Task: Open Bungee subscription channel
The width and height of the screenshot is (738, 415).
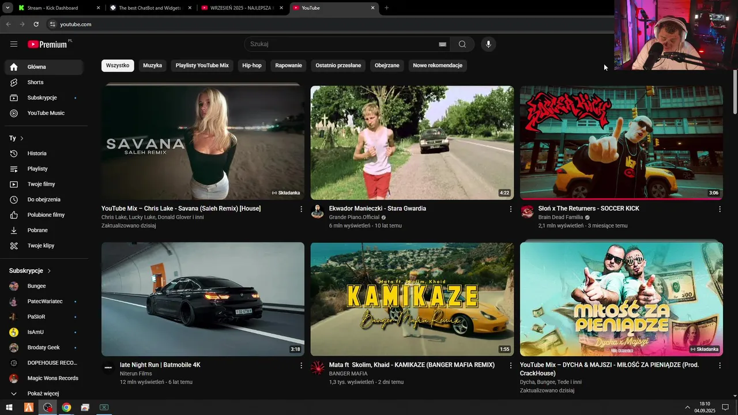Action: (44, 286)
